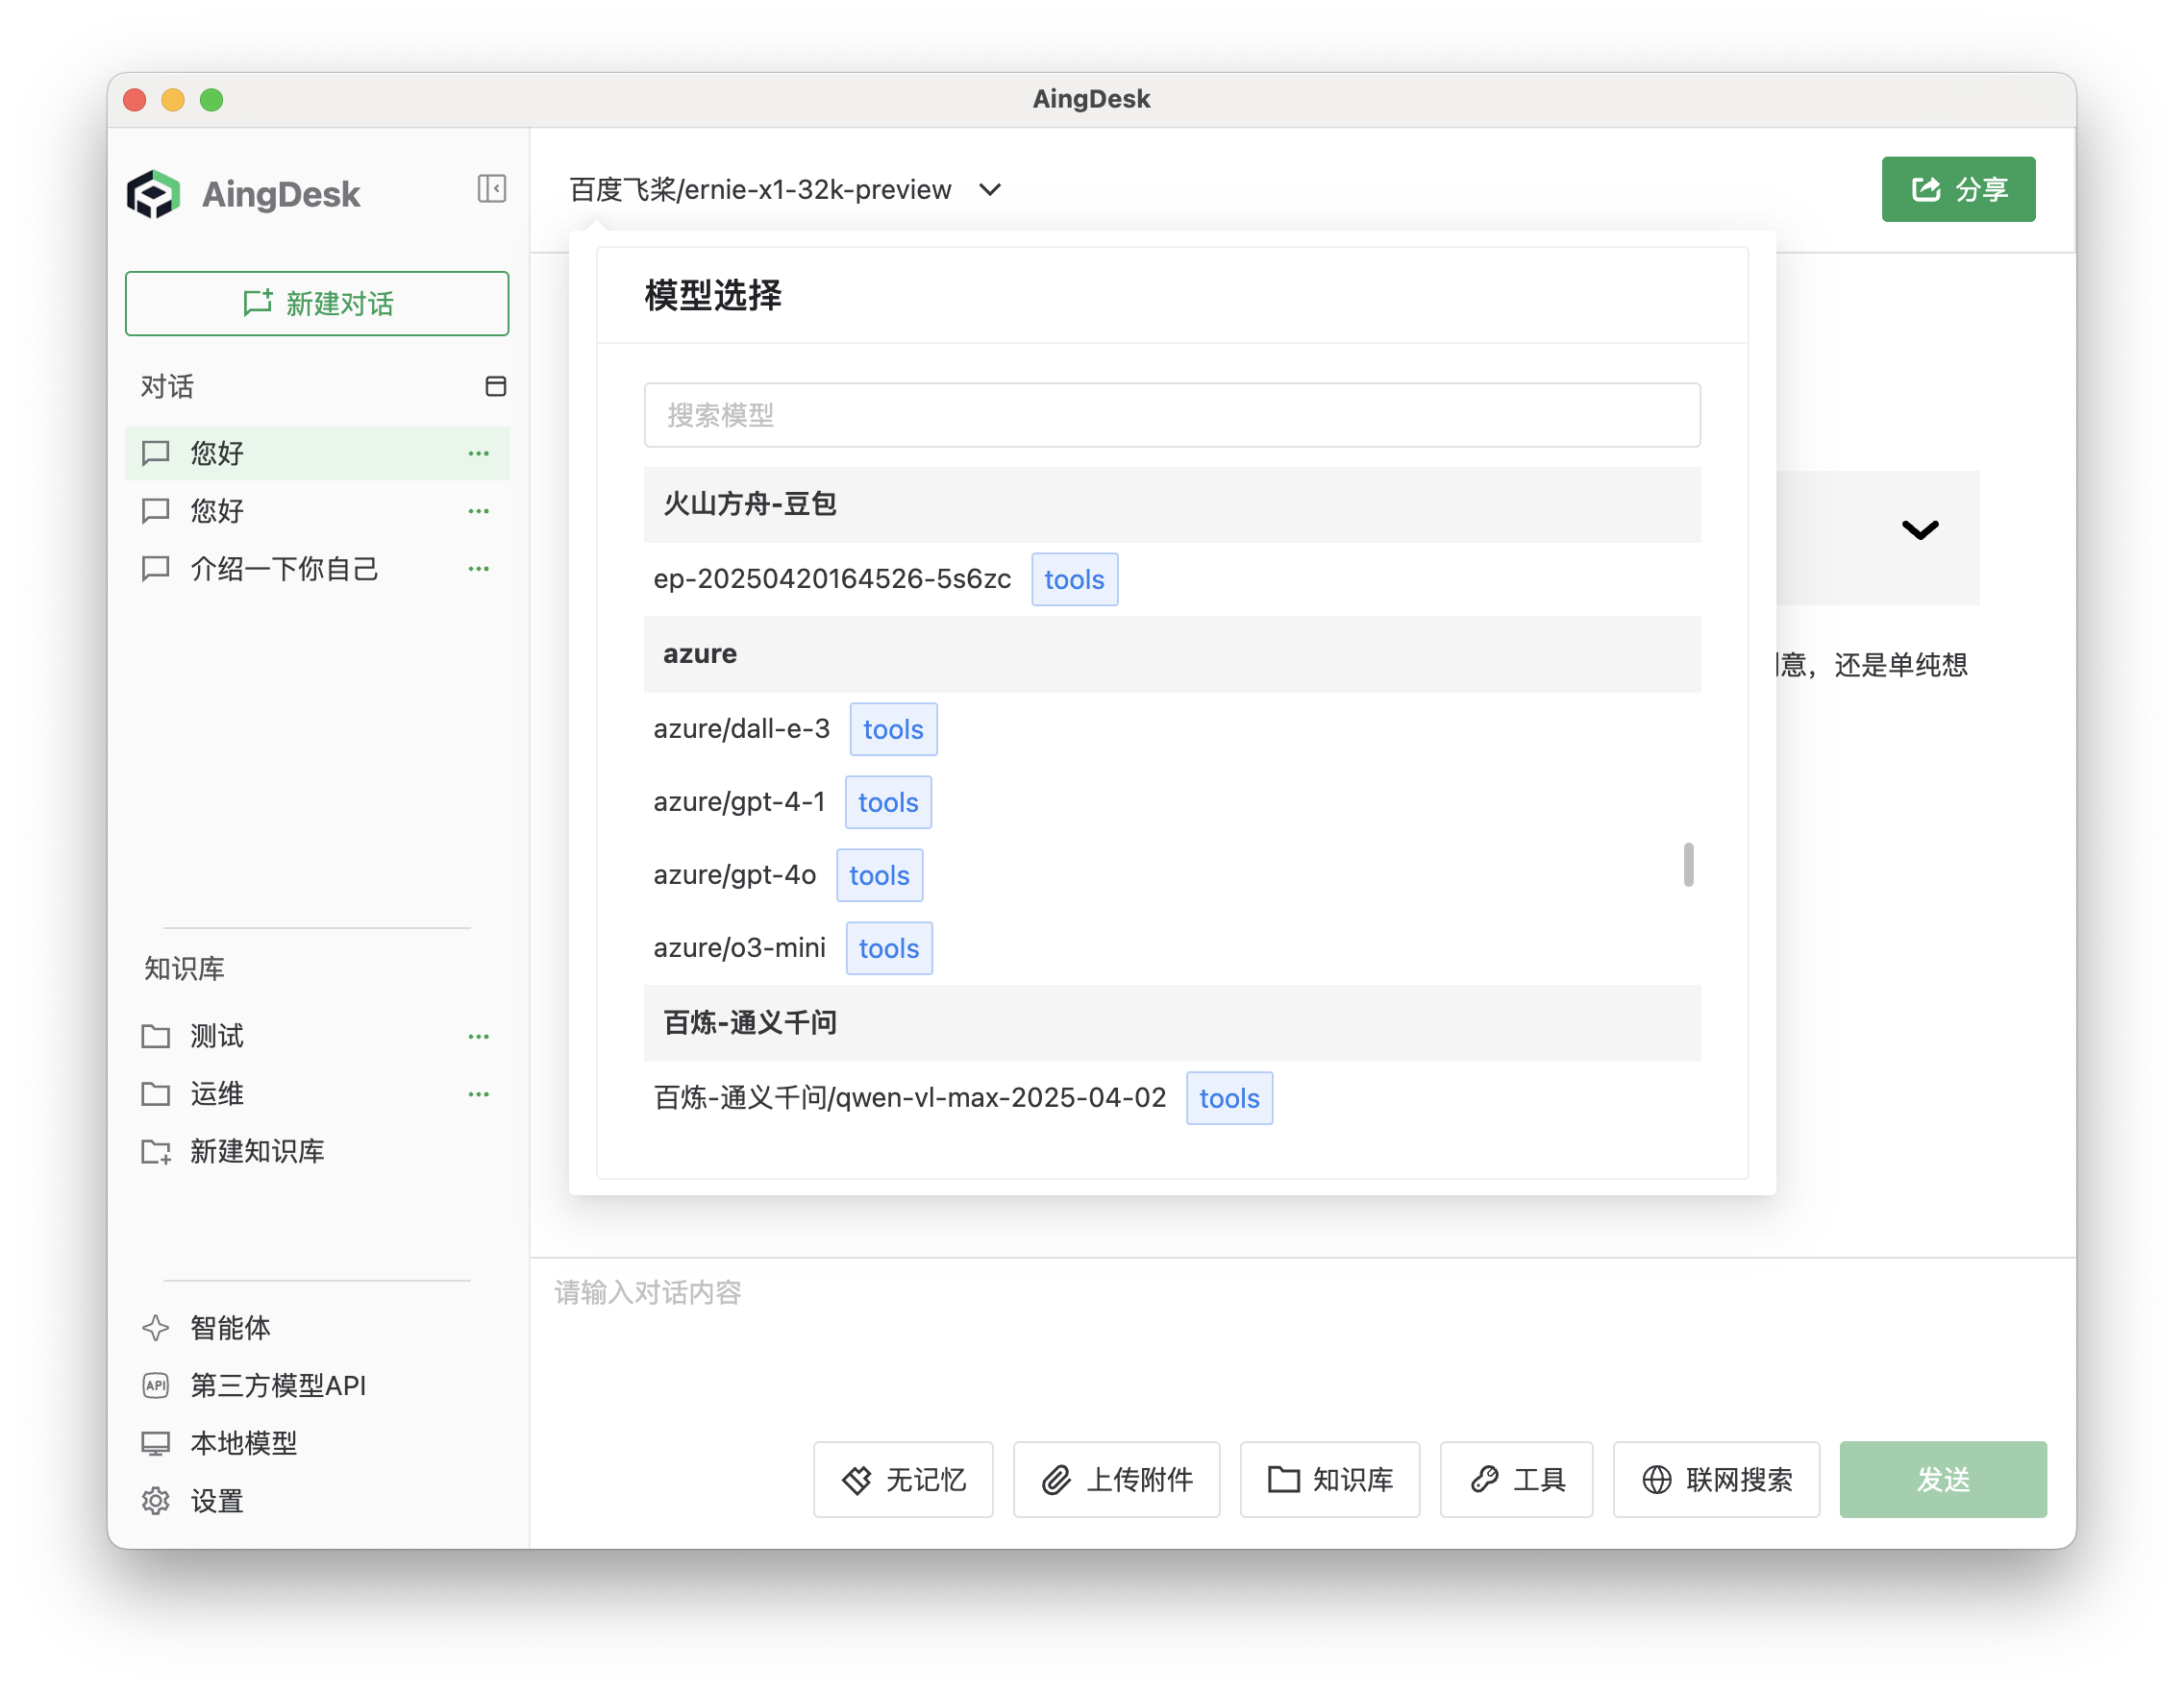Open options for 介绍一下你自己 conversation

478,569
